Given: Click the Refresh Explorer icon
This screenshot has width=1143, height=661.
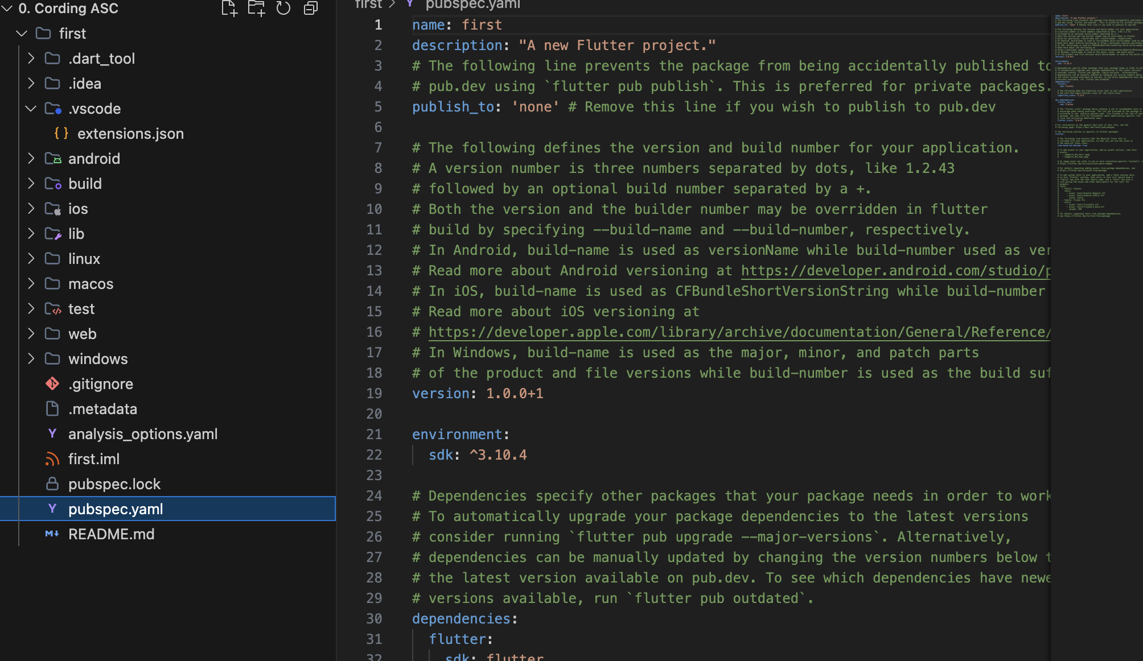Looking at the screenshot, I should click(x=283, y=8).
